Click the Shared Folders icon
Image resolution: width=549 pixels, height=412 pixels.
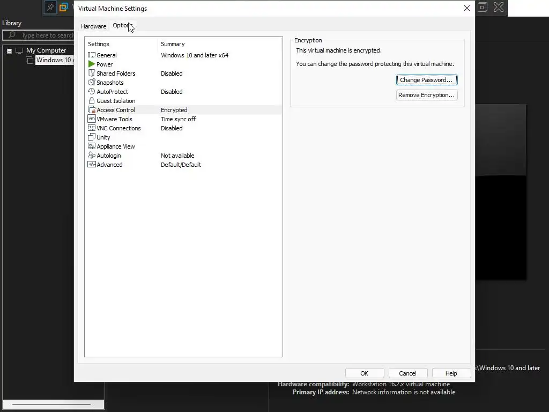pyautogui.click(x=91, y=73)
